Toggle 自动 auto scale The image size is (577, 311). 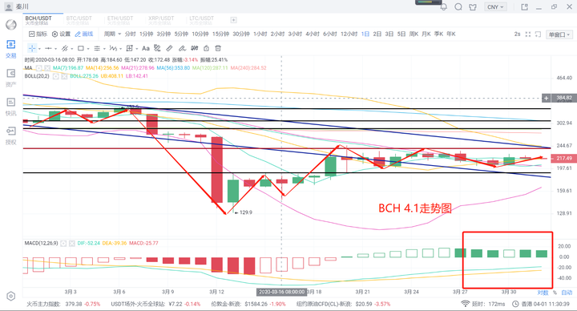[567, 293]
